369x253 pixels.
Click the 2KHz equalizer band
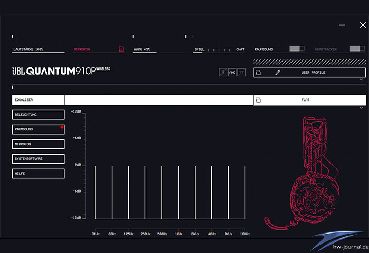point(195,193)
